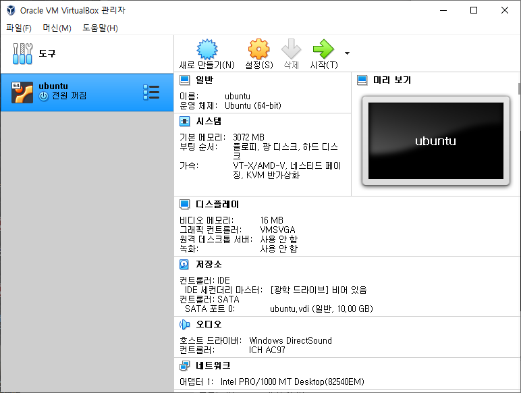521x393 pixels.
Task: Click the System (시스템) chip icon
Action: tap(185, 122)
